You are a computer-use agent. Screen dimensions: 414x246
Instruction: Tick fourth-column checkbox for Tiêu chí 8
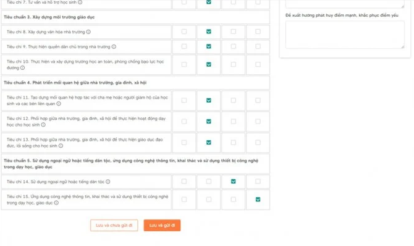tap(258, 32)
